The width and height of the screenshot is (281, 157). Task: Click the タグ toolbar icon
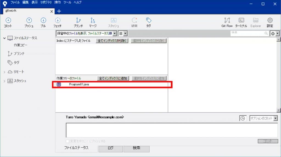(x=148, y=20)
